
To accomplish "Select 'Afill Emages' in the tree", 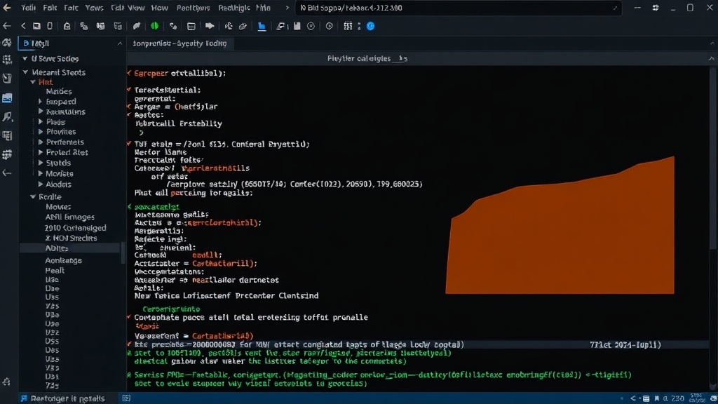I will point(69,217).
